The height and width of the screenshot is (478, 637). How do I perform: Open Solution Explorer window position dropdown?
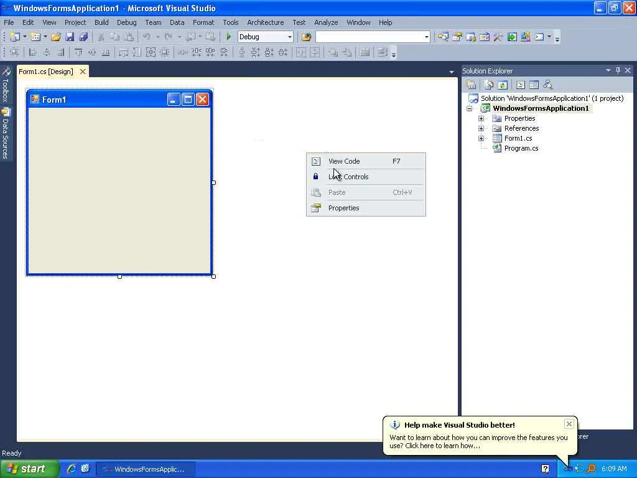click(x=608, y=70)
